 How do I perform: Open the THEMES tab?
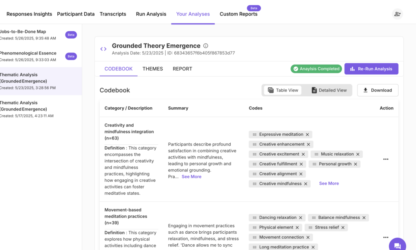[x=152, y=69]
